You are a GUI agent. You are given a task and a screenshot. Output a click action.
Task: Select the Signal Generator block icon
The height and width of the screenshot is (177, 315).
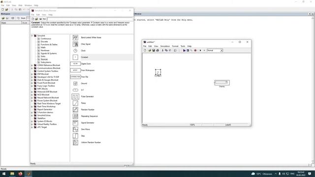(x=75, y=122)
